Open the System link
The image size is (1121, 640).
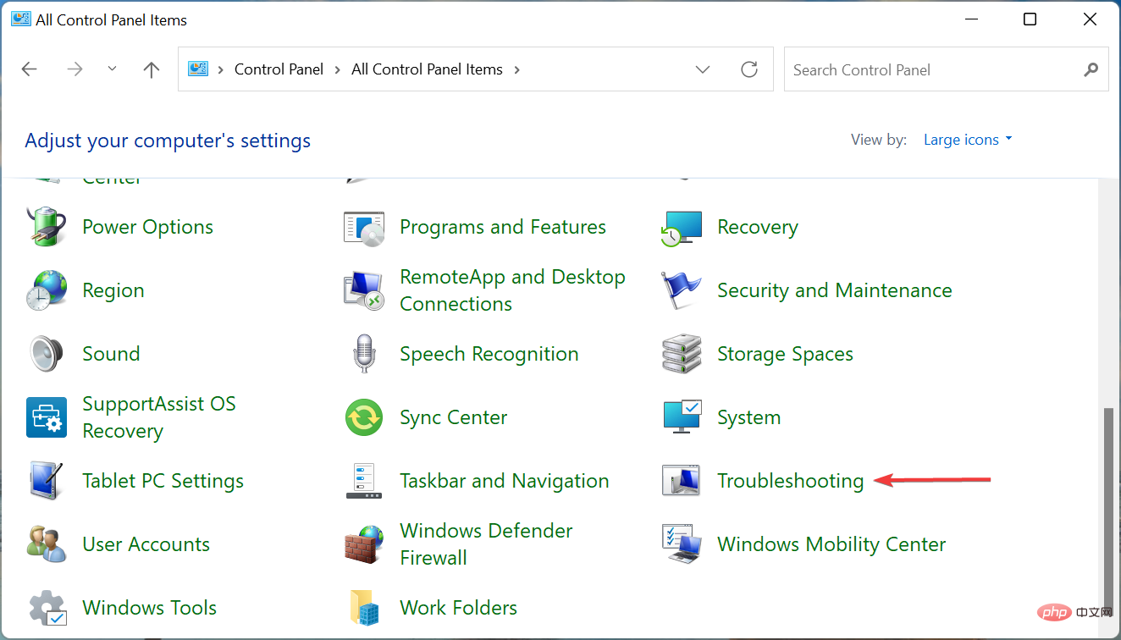pyautogui.click(x=748, y=417)
